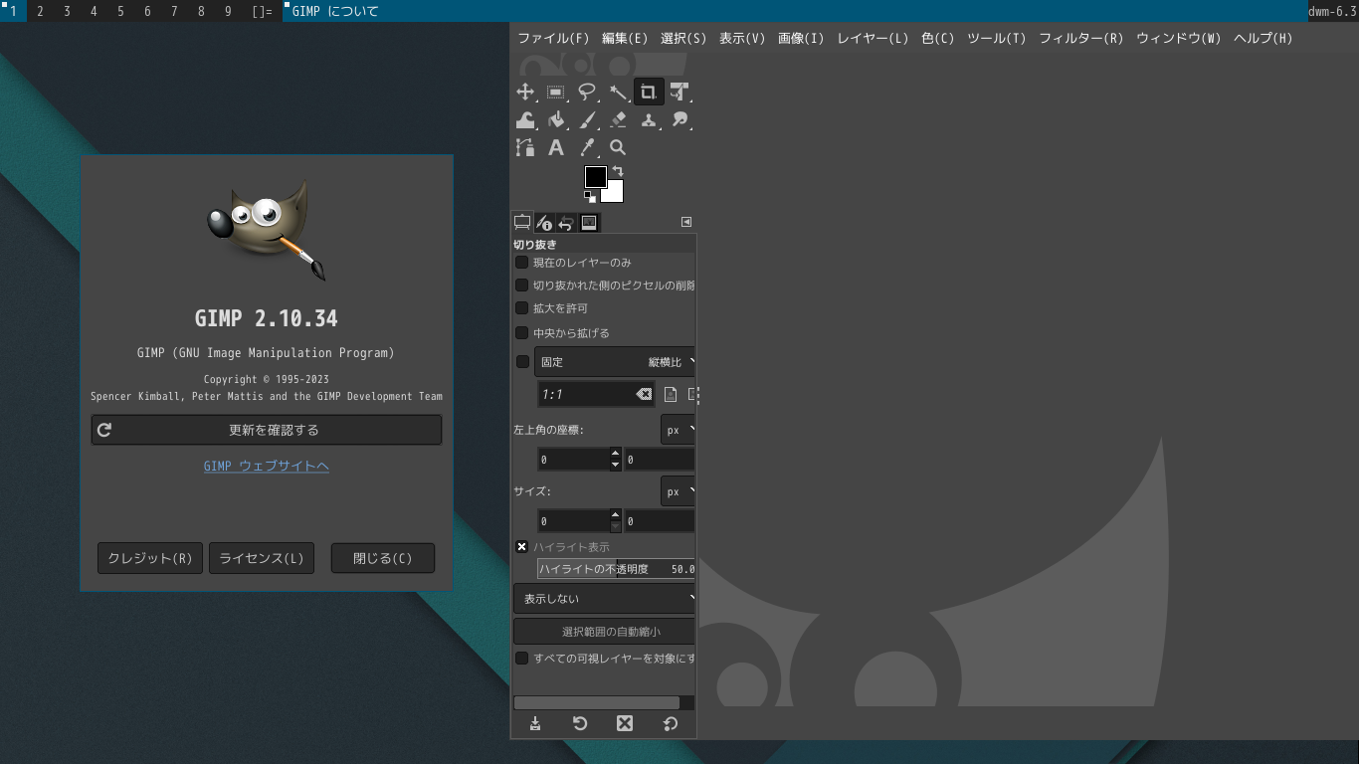Open the dock tab configuration menu arrow
Image resolution: width=1359 pixels, height=764 pixels.
686,222
